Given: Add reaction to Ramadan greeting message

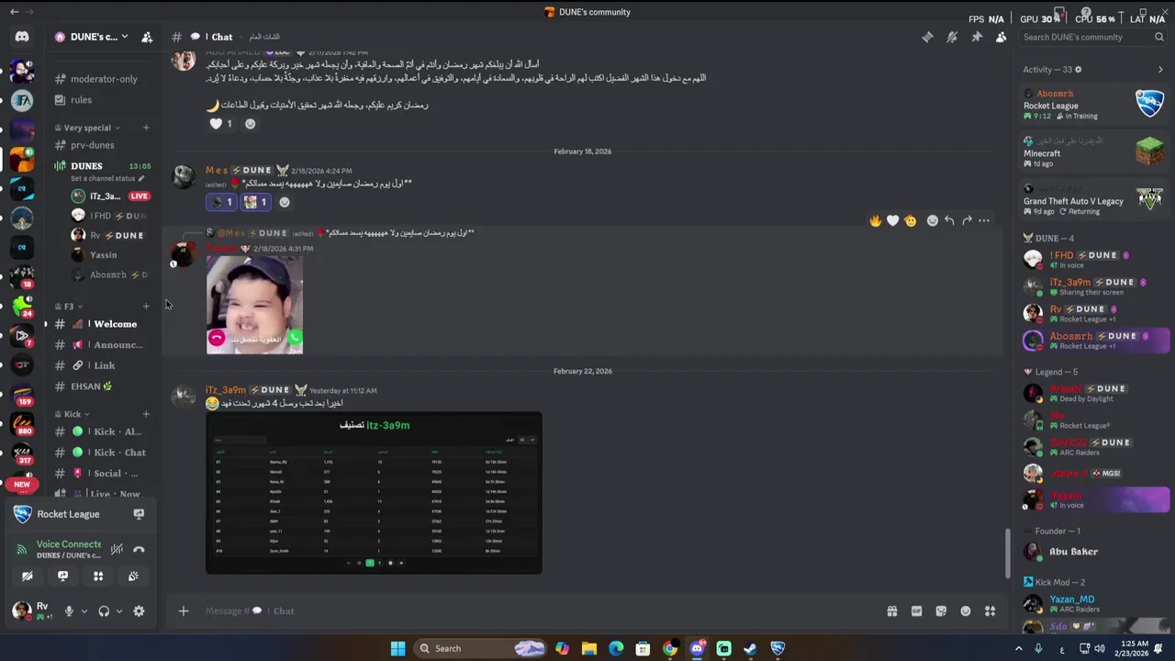Looking at the screenshot, I should point(250,124).
